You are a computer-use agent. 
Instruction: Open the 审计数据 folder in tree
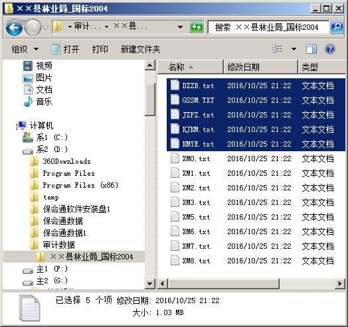coord(52,245)
